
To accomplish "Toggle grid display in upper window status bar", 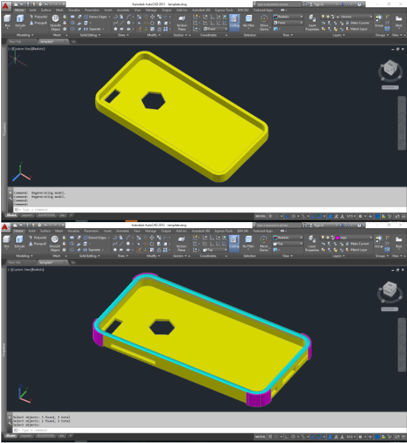I will pos(271,217).
